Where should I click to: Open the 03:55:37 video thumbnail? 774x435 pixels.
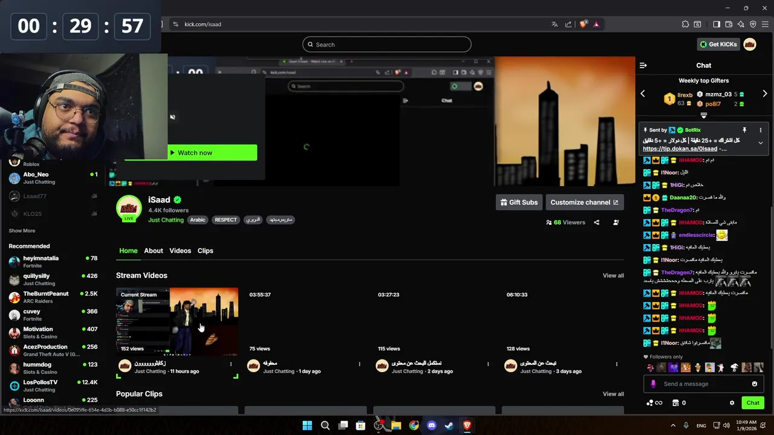305,321
